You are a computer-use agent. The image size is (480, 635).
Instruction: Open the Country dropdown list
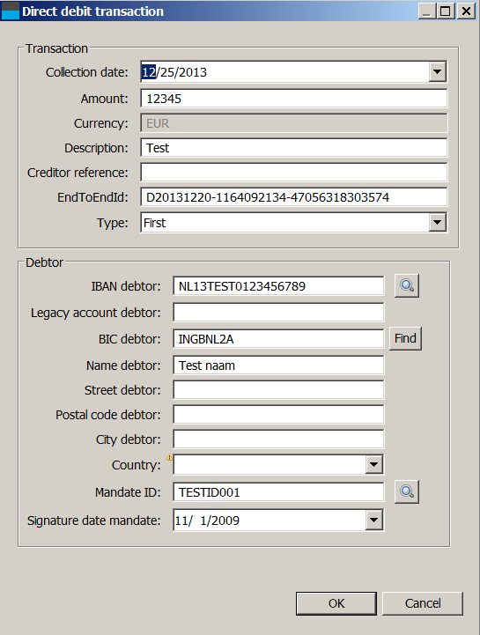(x=374, y=464)
